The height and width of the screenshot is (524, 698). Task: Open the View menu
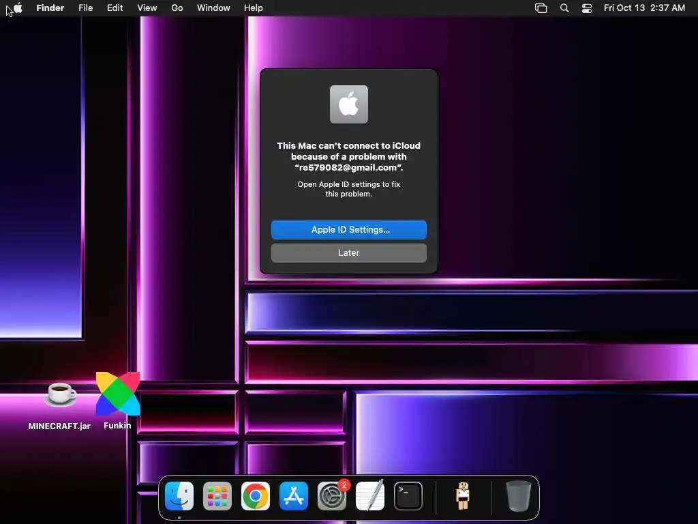click(147, 8)
